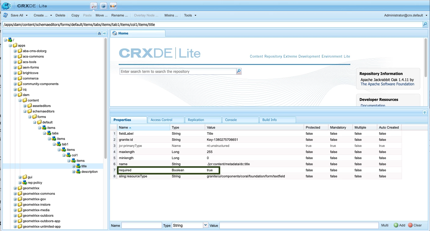Click the aem-forms folder icon

pos(20,67)
